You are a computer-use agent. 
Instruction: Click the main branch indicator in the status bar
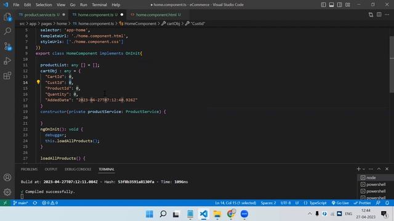coord(20,203)
